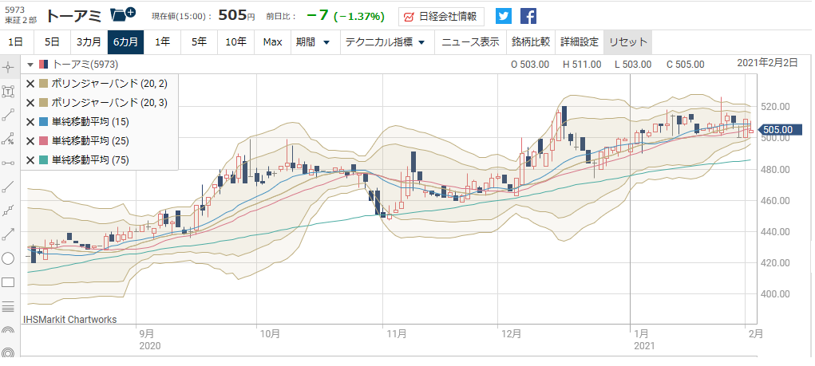Switch to the 3カ月 time range
This screenshot has width=815, height=366.
[x=89, y=41]
